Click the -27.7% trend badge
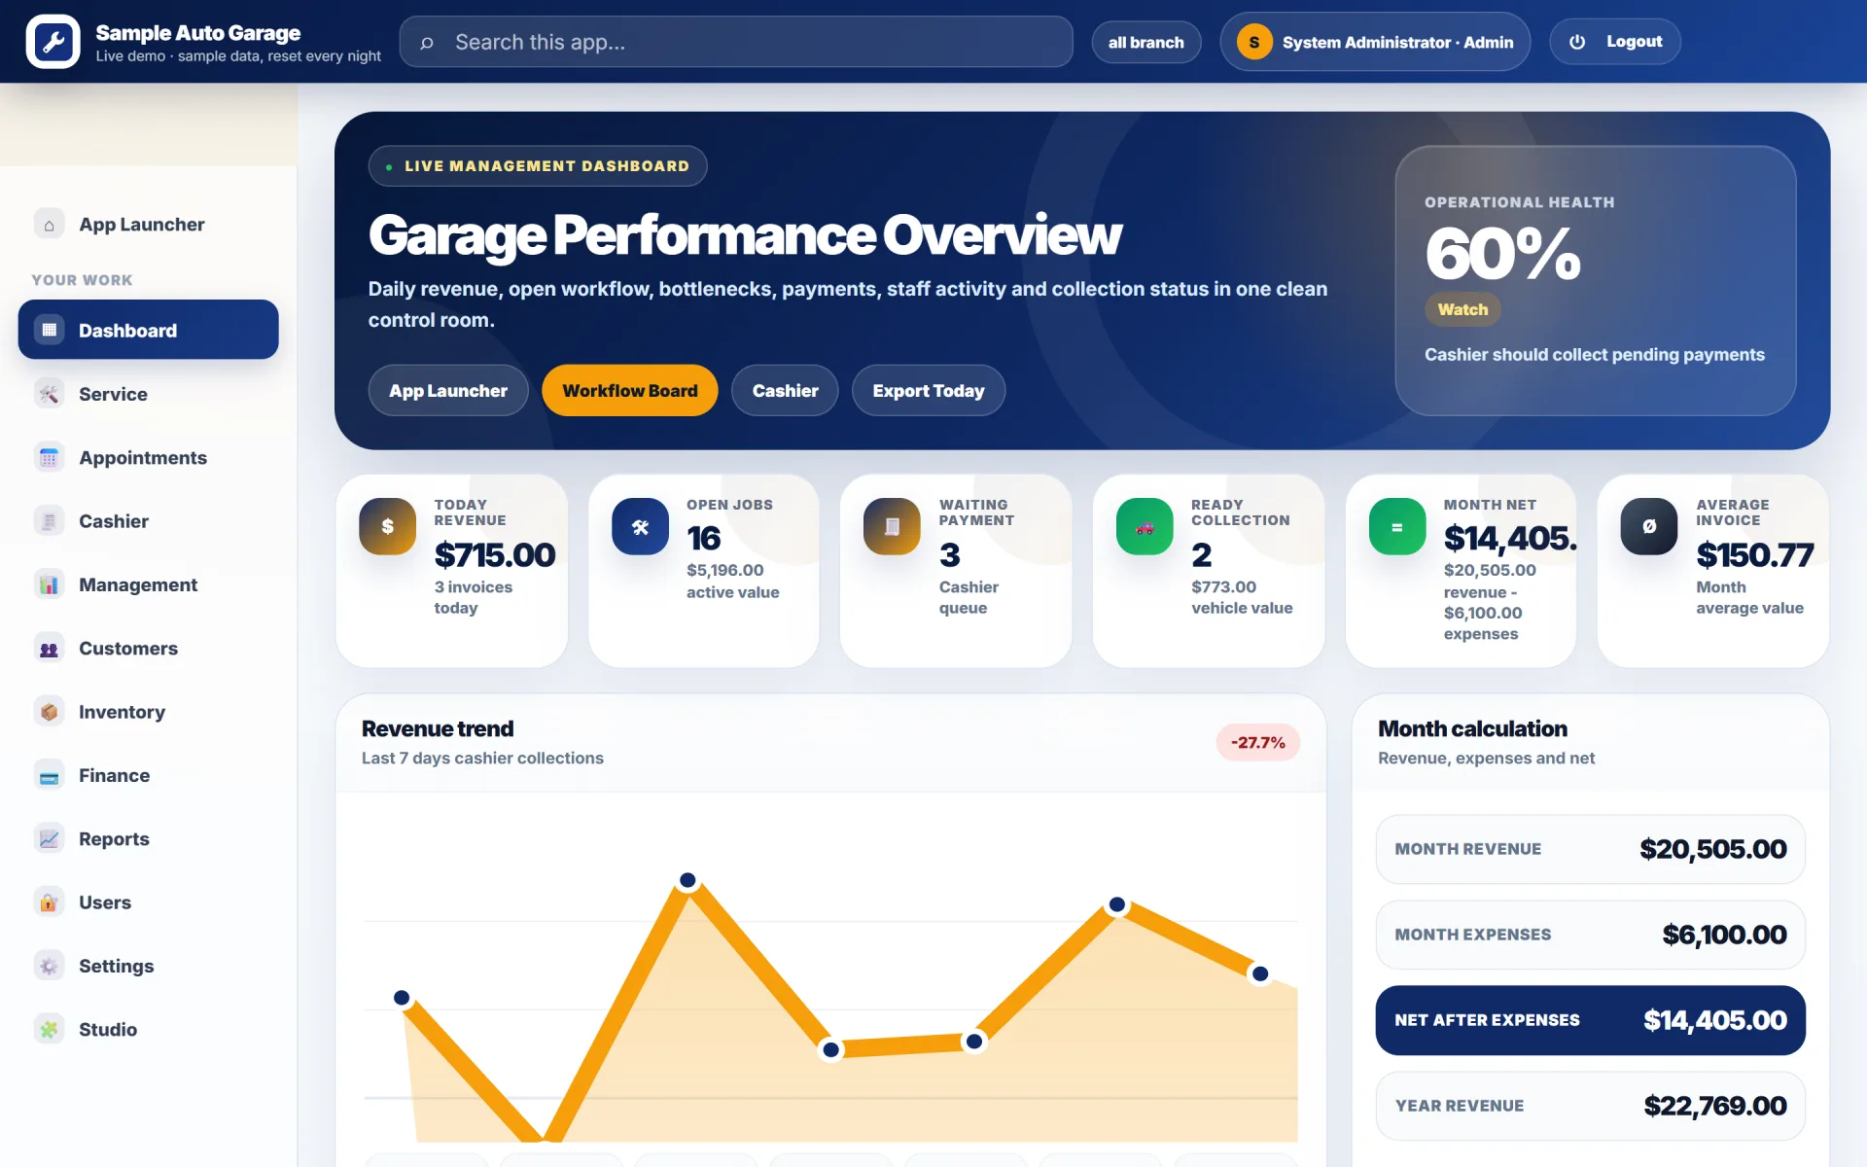The width and height of the screenshot is (1867, 1167). pos(1257,742)
